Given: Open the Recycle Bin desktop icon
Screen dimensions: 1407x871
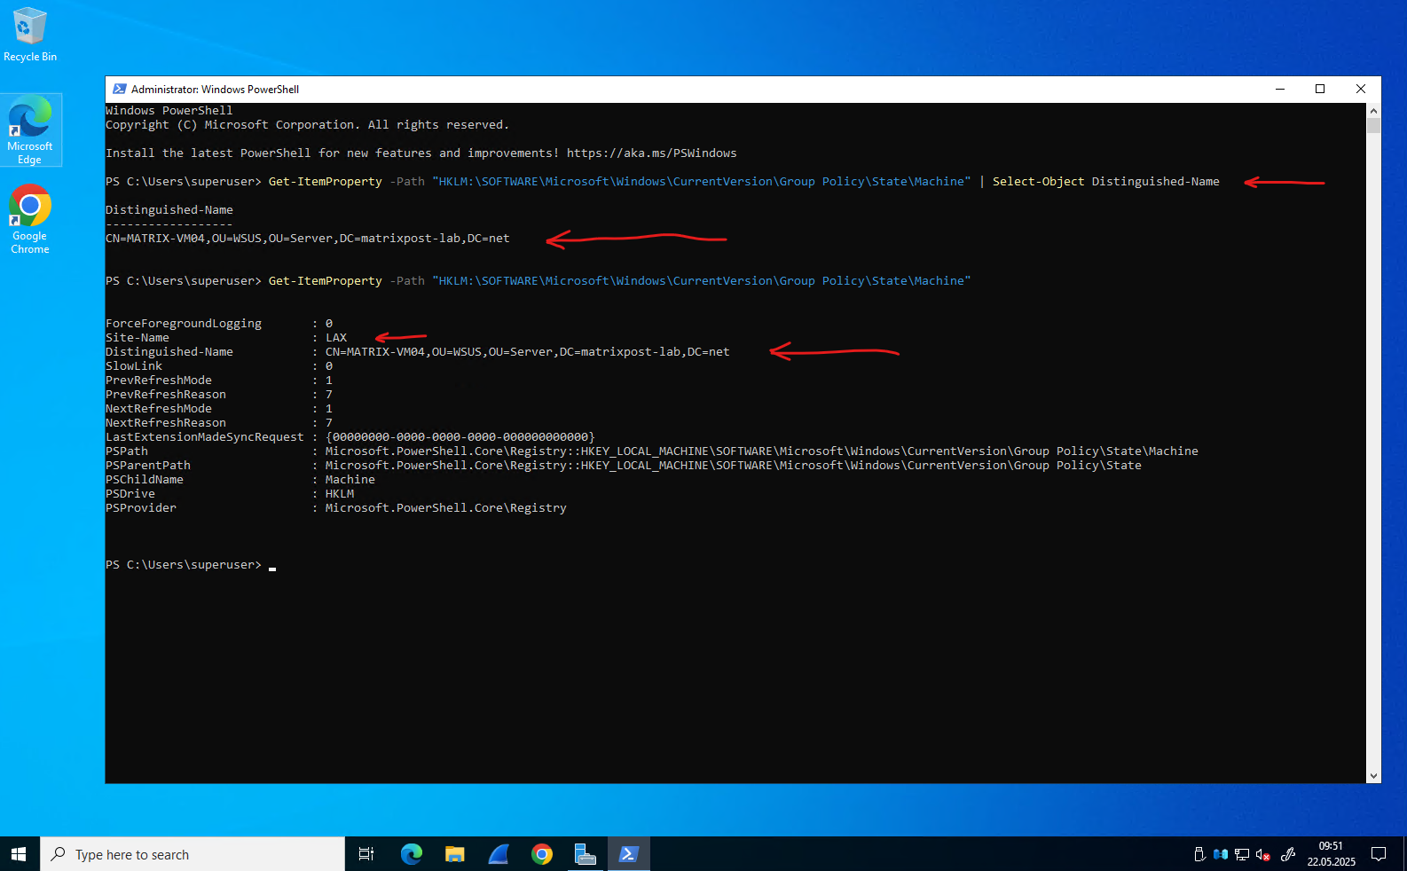Looking at the screenshot, I should (30, 35).
